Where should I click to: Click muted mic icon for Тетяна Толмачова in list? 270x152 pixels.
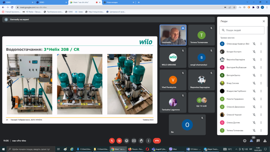tap(254, 130)
